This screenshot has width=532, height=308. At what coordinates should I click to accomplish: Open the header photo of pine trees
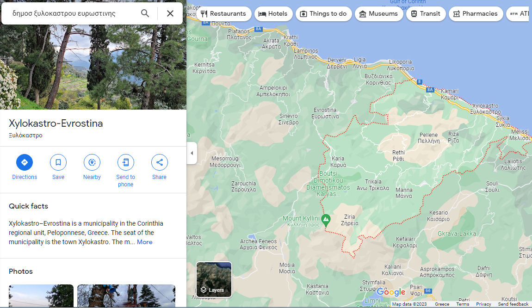pyautogui.click(x=93, y=67)
